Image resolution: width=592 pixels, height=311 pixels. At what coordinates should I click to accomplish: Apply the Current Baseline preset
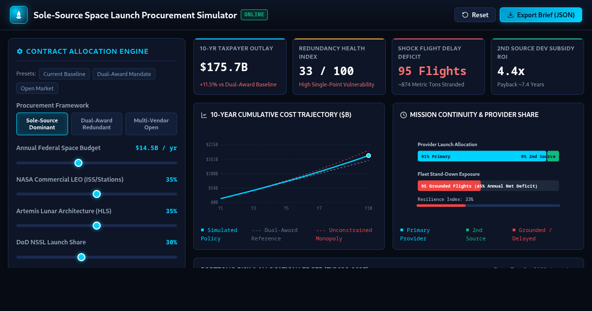[x=64, y=74]
